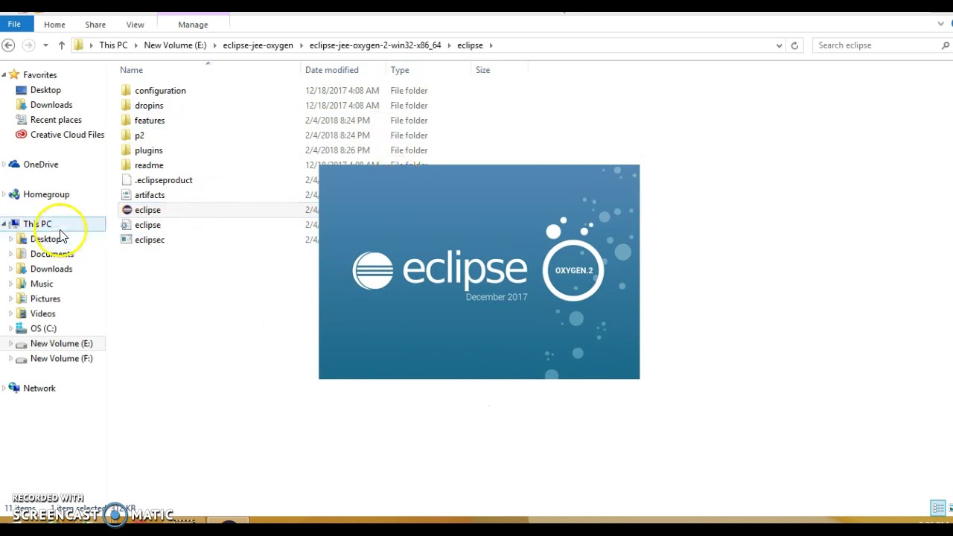The image size is (953, 536).
Task: Select the configuration folder icon
Action: coord(127,91)
